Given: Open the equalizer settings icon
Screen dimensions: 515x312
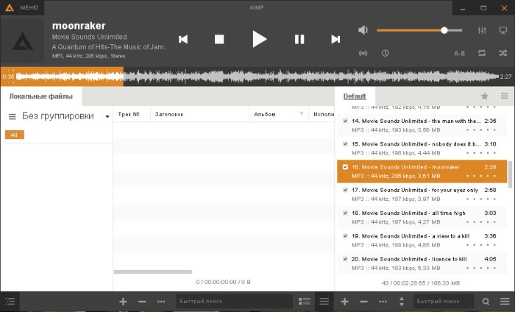Looking at the screenshot, I should [482, 31].
